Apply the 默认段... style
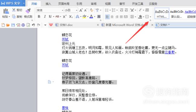The image size is (196, 112). (x=176, y=14)
